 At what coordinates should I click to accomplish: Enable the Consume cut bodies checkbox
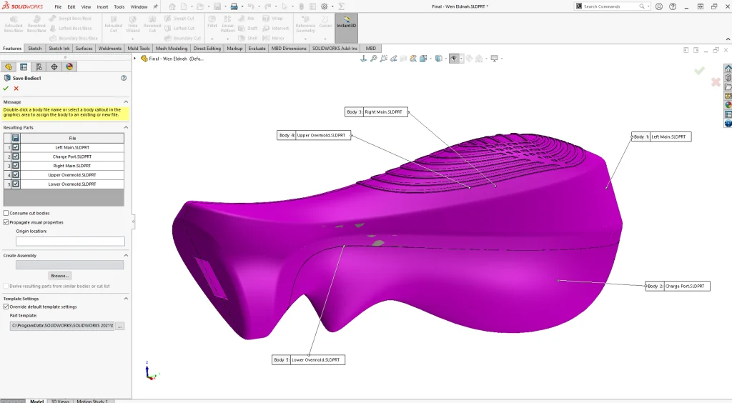6,213
